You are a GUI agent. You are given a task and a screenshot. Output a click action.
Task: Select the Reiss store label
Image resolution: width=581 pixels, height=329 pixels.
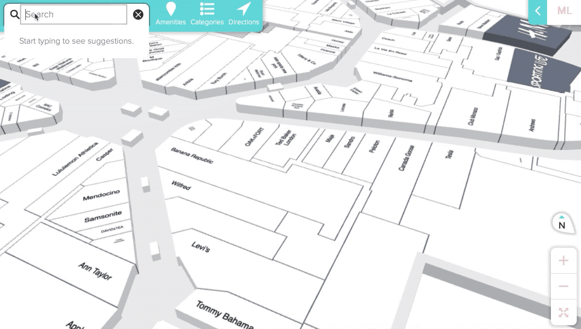[391, 113]
